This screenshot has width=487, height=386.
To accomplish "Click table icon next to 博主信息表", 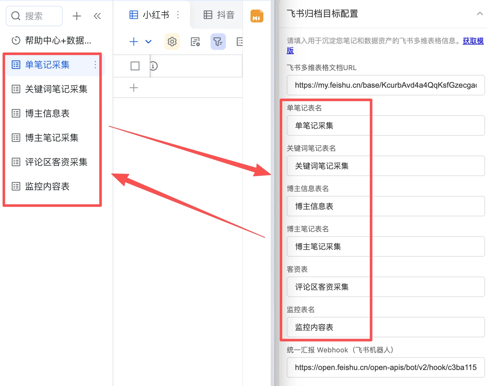I will (16, 113).
